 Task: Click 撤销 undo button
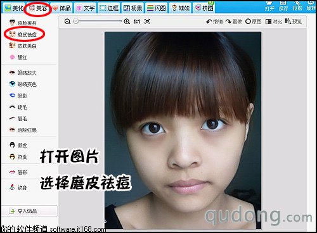[214, 22]
